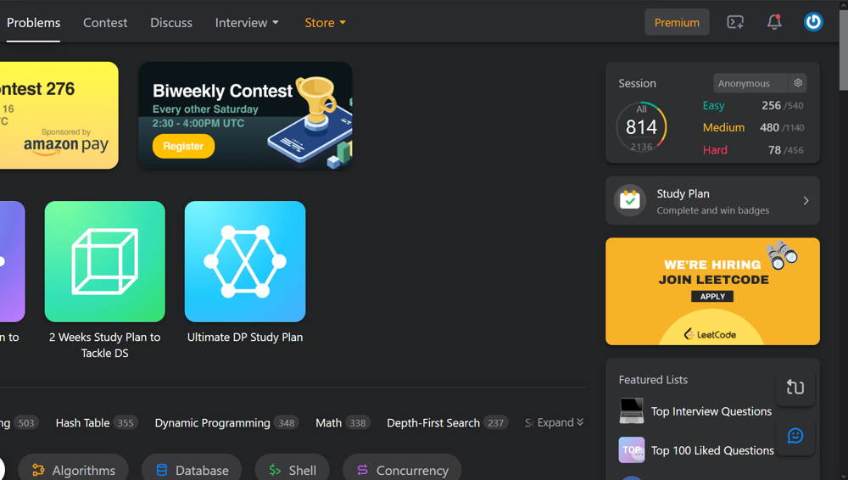Open the Anonymous session selector

[x=750, y=83]
